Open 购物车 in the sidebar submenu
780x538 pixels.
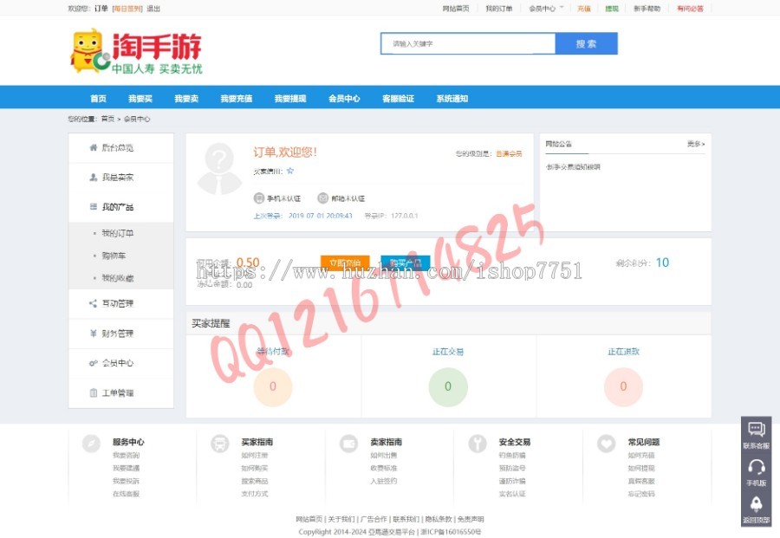click(x=114, y=256)
